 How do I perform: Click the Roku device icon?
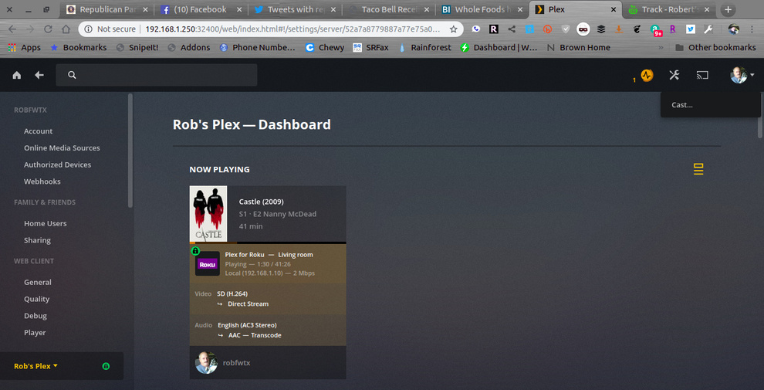coord(207,264)
